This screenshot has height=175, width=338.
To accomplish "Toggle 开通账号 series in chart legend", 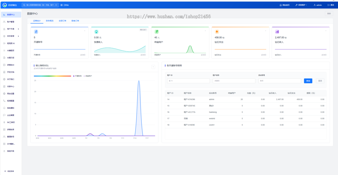I will pyautogui.click(x=77, y=76).
